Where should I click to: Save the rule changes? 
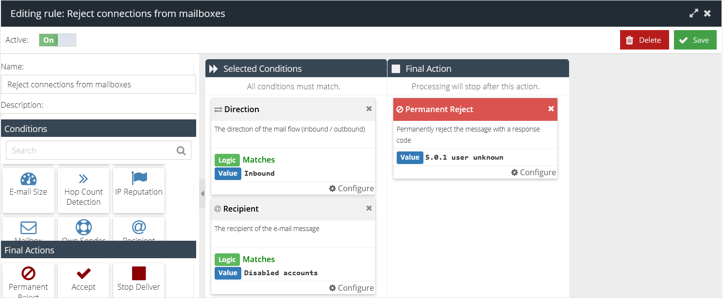[695, 40]
